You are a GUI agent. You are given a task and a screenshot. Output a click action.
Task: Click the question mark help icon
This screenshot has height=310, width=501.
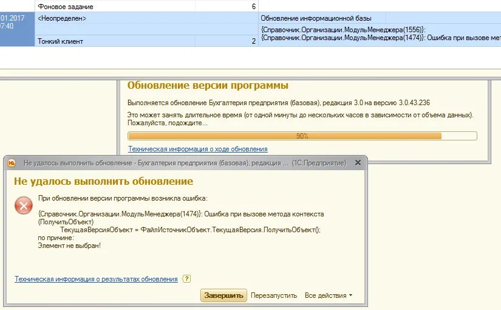coord(186,278)
